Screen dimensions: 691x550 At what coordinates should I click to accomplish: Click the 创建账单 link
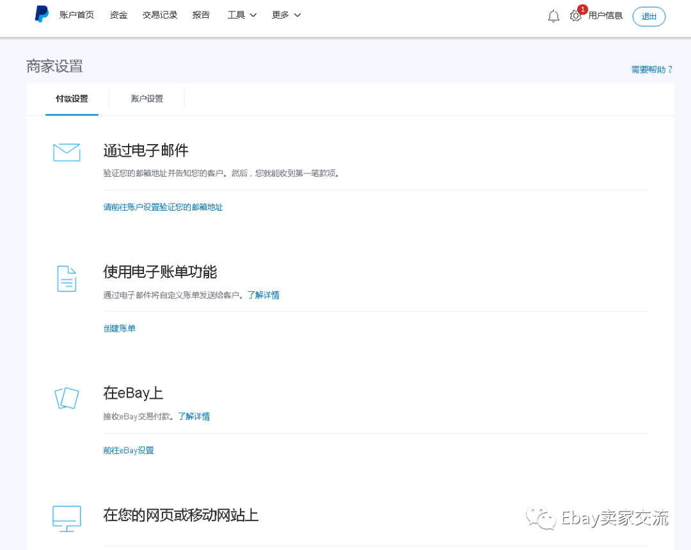(x=120, y=328)
